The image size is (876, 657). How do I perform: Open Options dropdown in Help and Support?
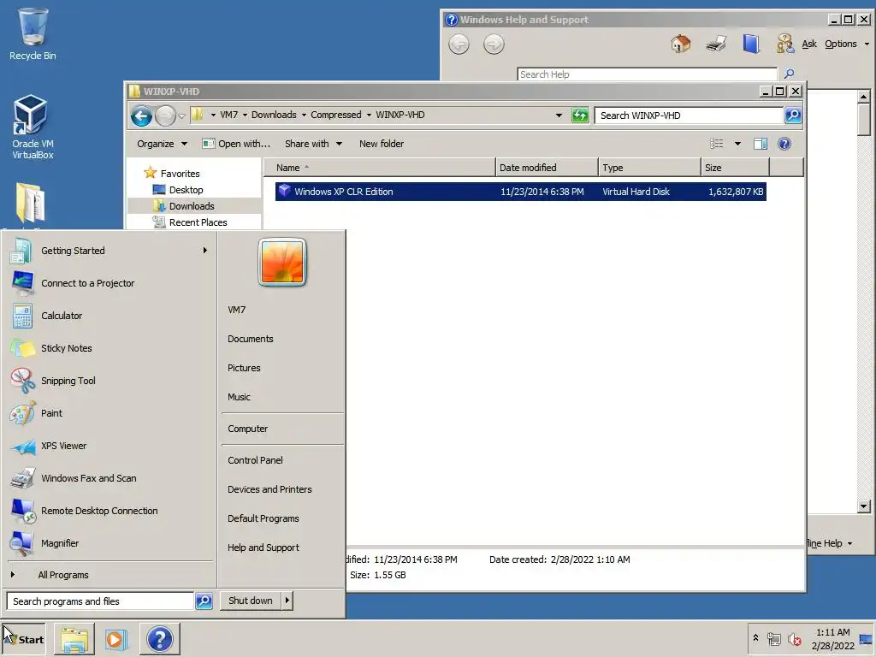[x=847, y=44]
